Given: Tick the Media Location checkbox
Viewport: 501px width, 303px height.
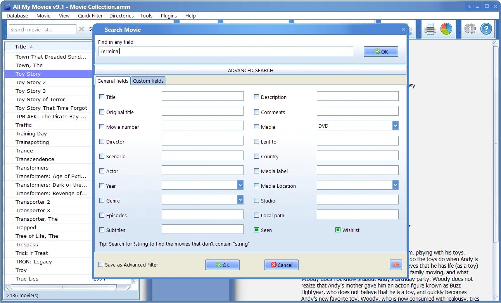Looking at the screenshot, I should coord(256,186).
